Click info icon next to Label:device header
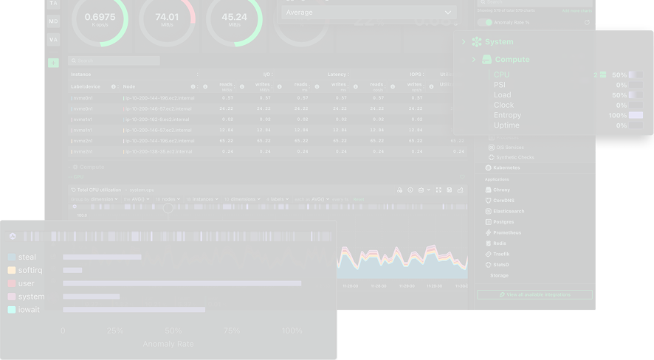 point(114,86)
